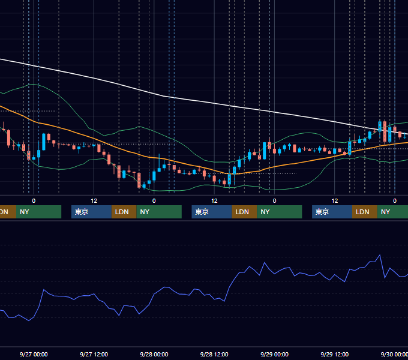
Task: Select the NY session block spanning 9/28 00:00
Action: click(x=159, y=212)
